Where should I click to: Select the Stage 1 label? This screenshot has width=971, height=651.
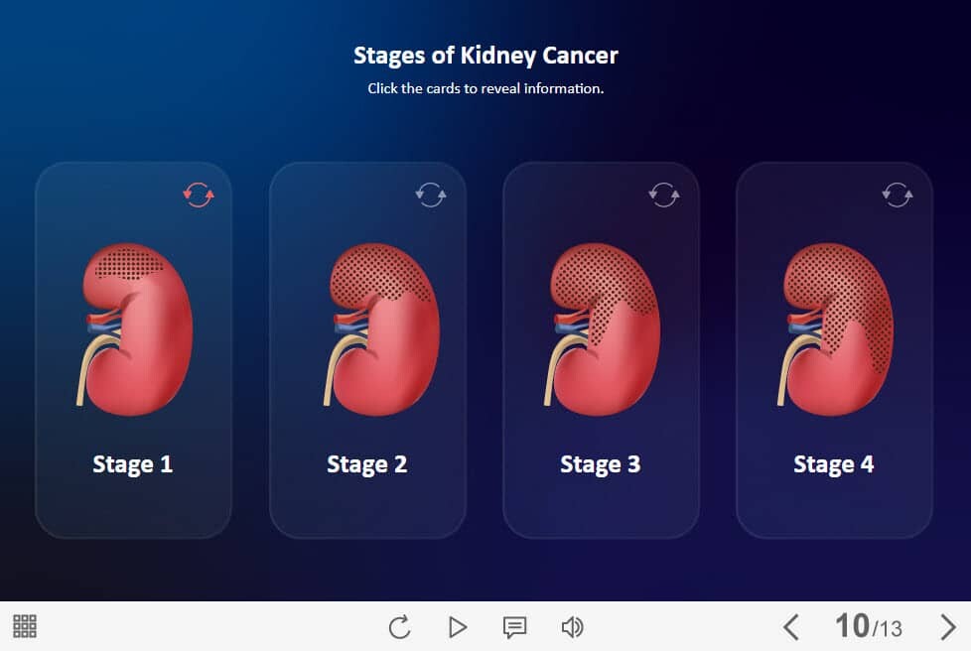[133, 464]
